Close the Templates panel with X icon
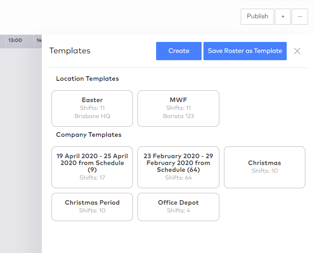Image resolution: width=314 pixels, height=253 pixels. 297,51
